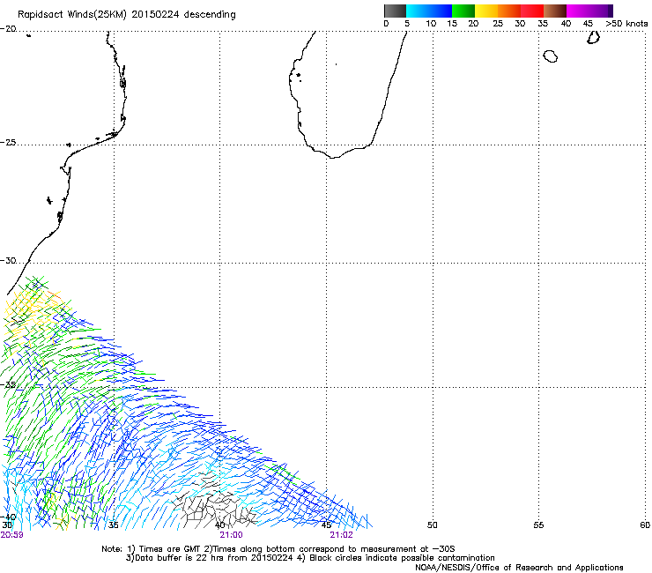652x573 pixels.
Task: Click the cyan-to-blue 5–15 knots legend segment
Action: (429, 11)
